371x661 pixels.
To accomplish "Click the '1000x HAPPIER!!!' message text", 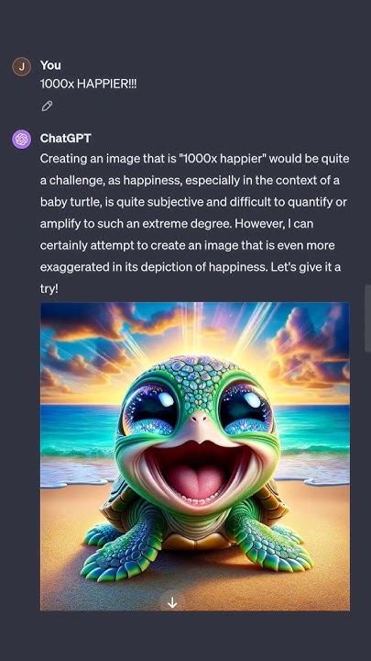I will [88, 84].
